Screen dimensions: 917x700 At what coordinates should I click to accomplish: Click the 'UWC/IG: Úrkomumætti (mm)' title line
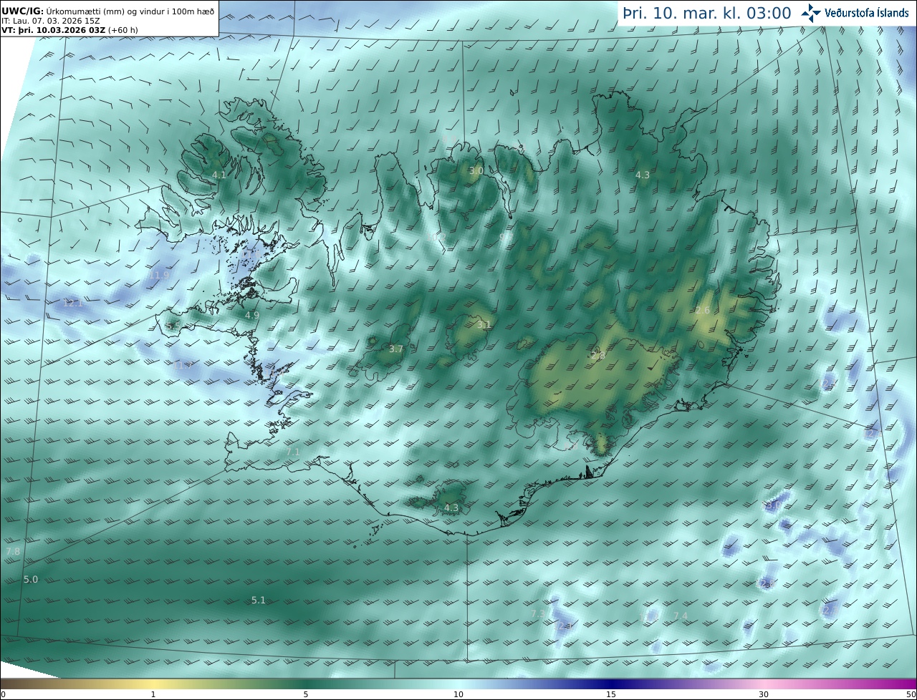point(107,11)
